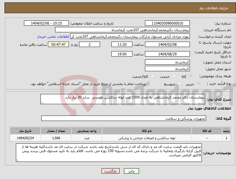
Task: Click the announcement date field 1404/02/06 - 10:15
Action: click(x=46, y=23)
